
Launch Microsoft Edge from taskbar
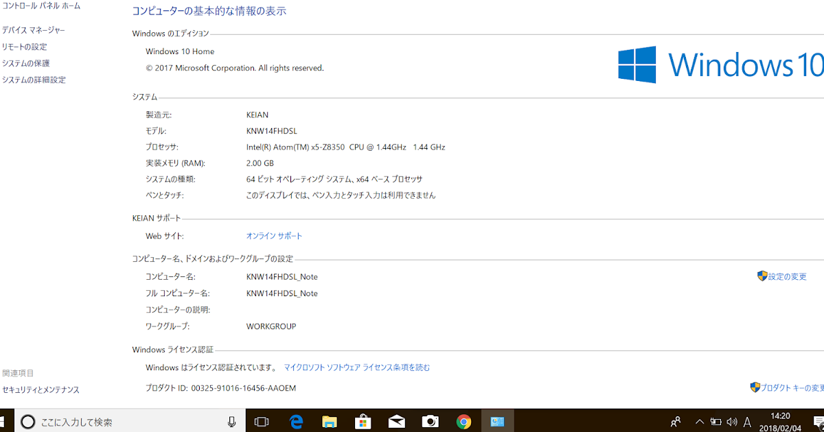point(296,422)
